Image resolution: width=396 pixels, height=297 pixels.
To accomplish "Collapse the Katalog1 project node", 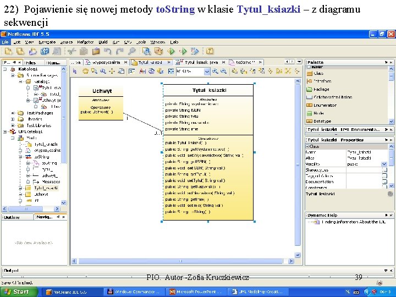I will click(5, 69).
